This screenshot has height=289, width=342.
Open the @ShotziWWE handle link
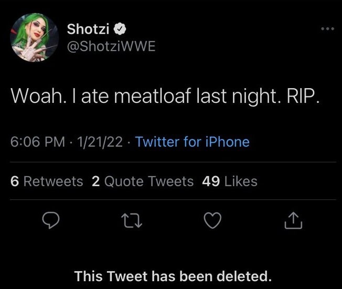pyautogui.click(x=111, y=46)
